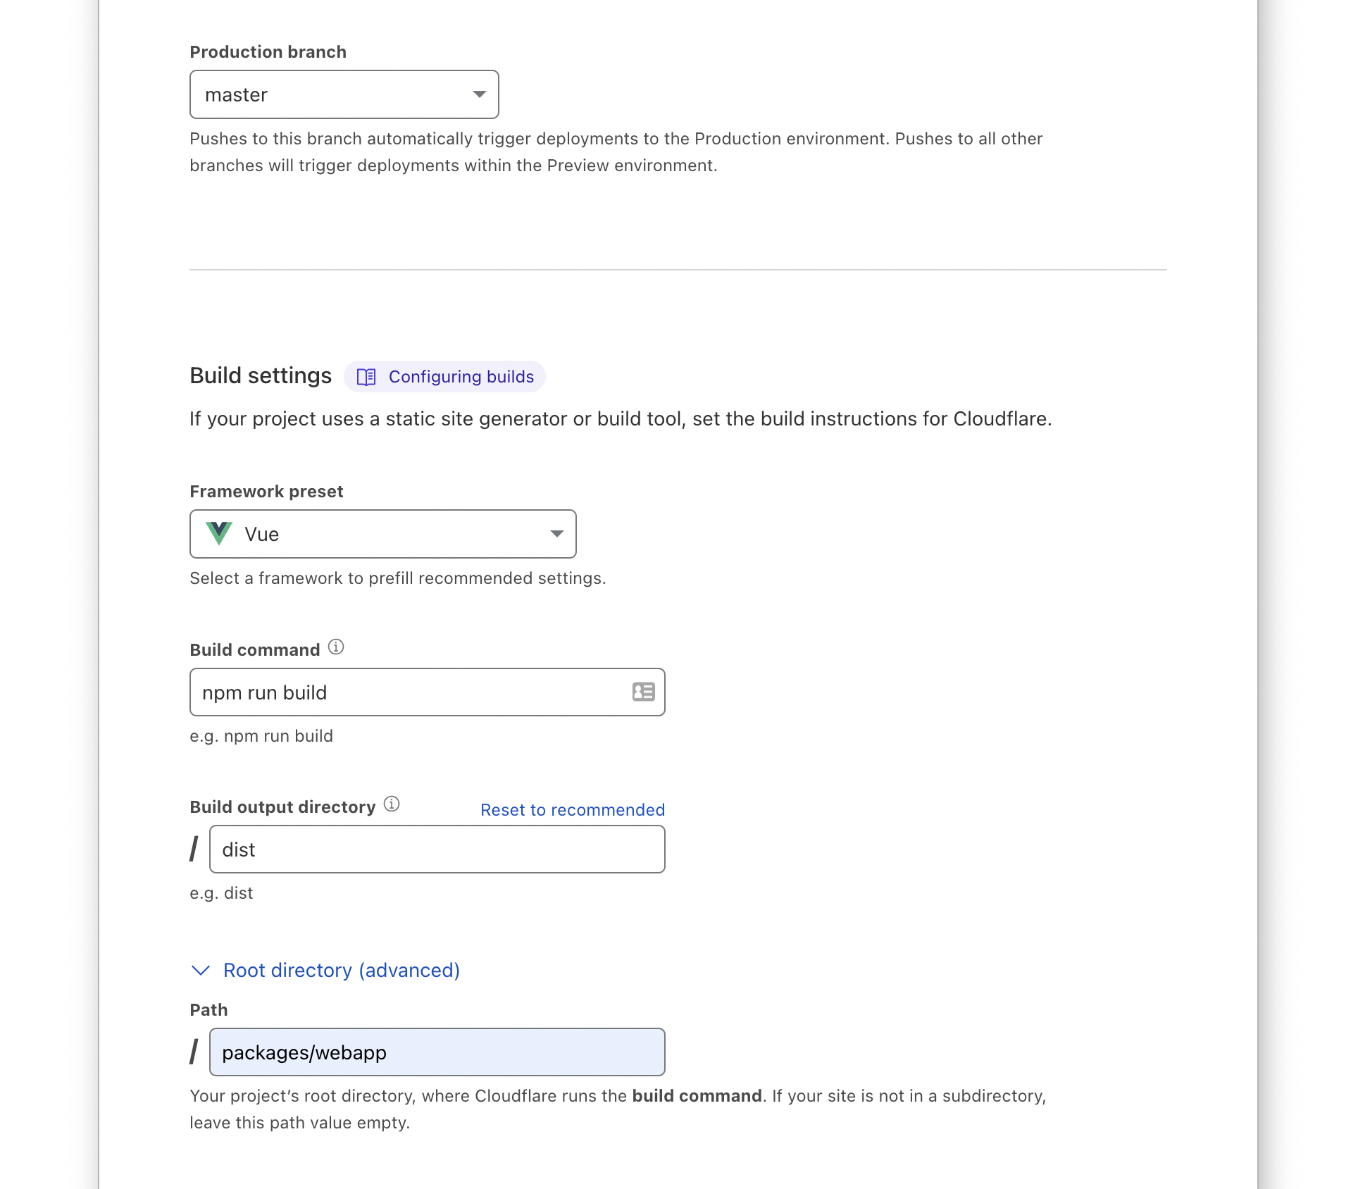Focus the Build command input field
Image resolution: width=1358 pixels, height=1189 pixels.
(409, 692)
